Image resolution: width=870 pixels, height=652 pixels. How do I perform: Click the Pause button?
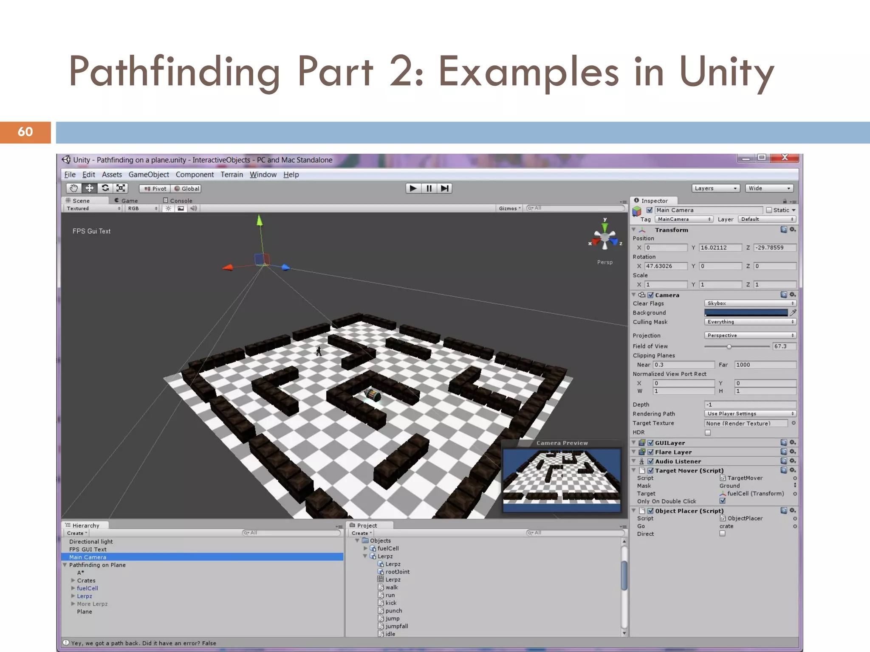429,188
